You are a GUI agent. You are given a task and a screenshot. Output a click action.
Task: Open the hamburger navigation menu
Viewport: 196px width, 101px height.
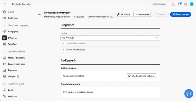4,4
